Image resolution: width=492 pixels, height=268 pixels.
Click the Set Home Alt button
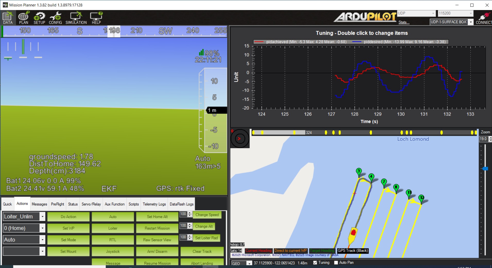point(157,217)
